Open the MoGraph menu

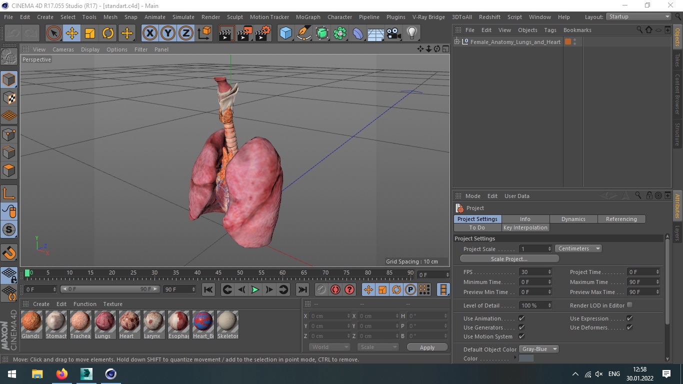point(308,17)
